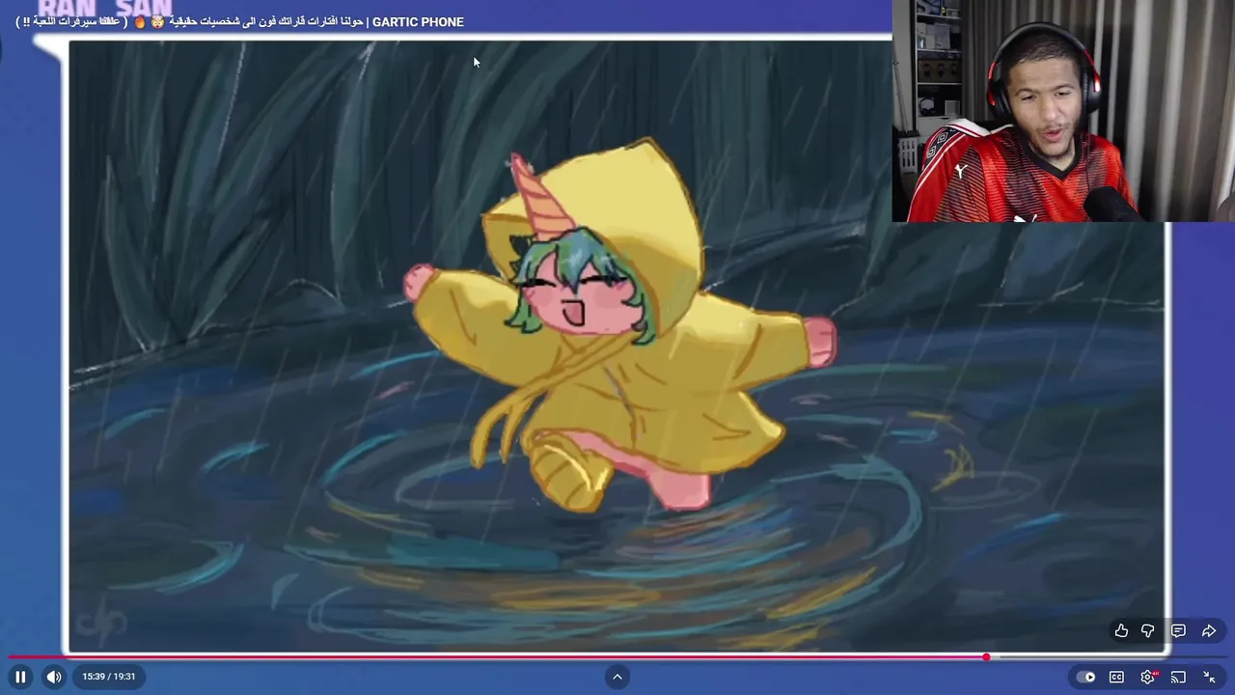Mute the video volume speaker icon
Image resolution: width=1235 pixels, height=695 pixels.
point(54,677)
